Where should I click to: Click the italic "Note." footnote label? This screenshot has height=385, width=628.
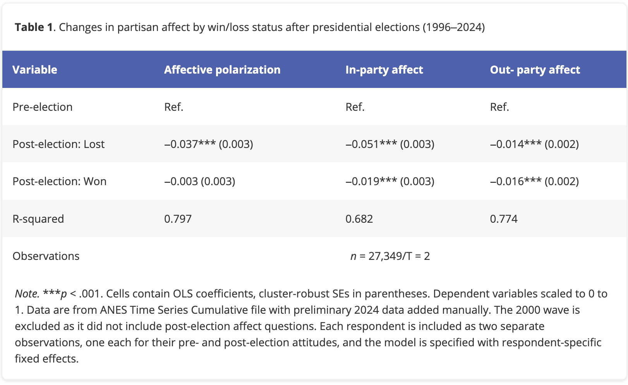click(27, 294)
